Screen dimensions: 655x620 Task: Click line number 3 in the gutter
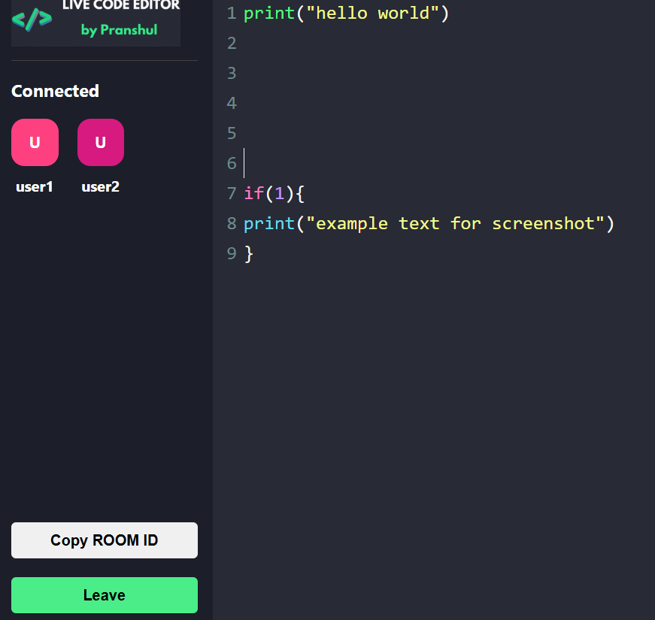point(231,74)
